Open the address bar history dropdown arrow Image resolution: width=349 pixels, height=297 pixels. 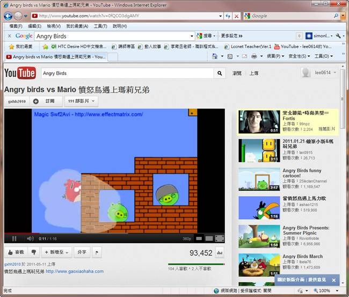coord(220,16)
